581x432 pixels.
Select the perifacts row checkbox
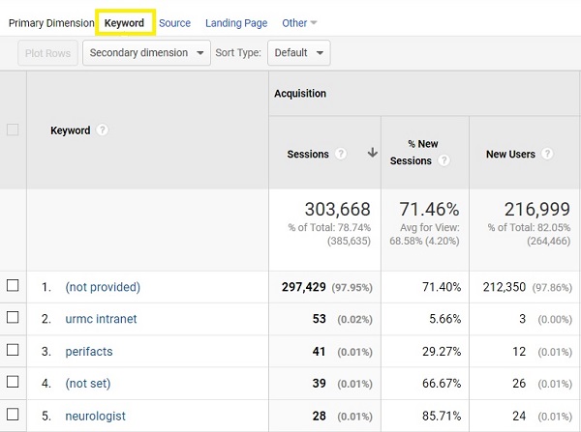click(13, 351)
